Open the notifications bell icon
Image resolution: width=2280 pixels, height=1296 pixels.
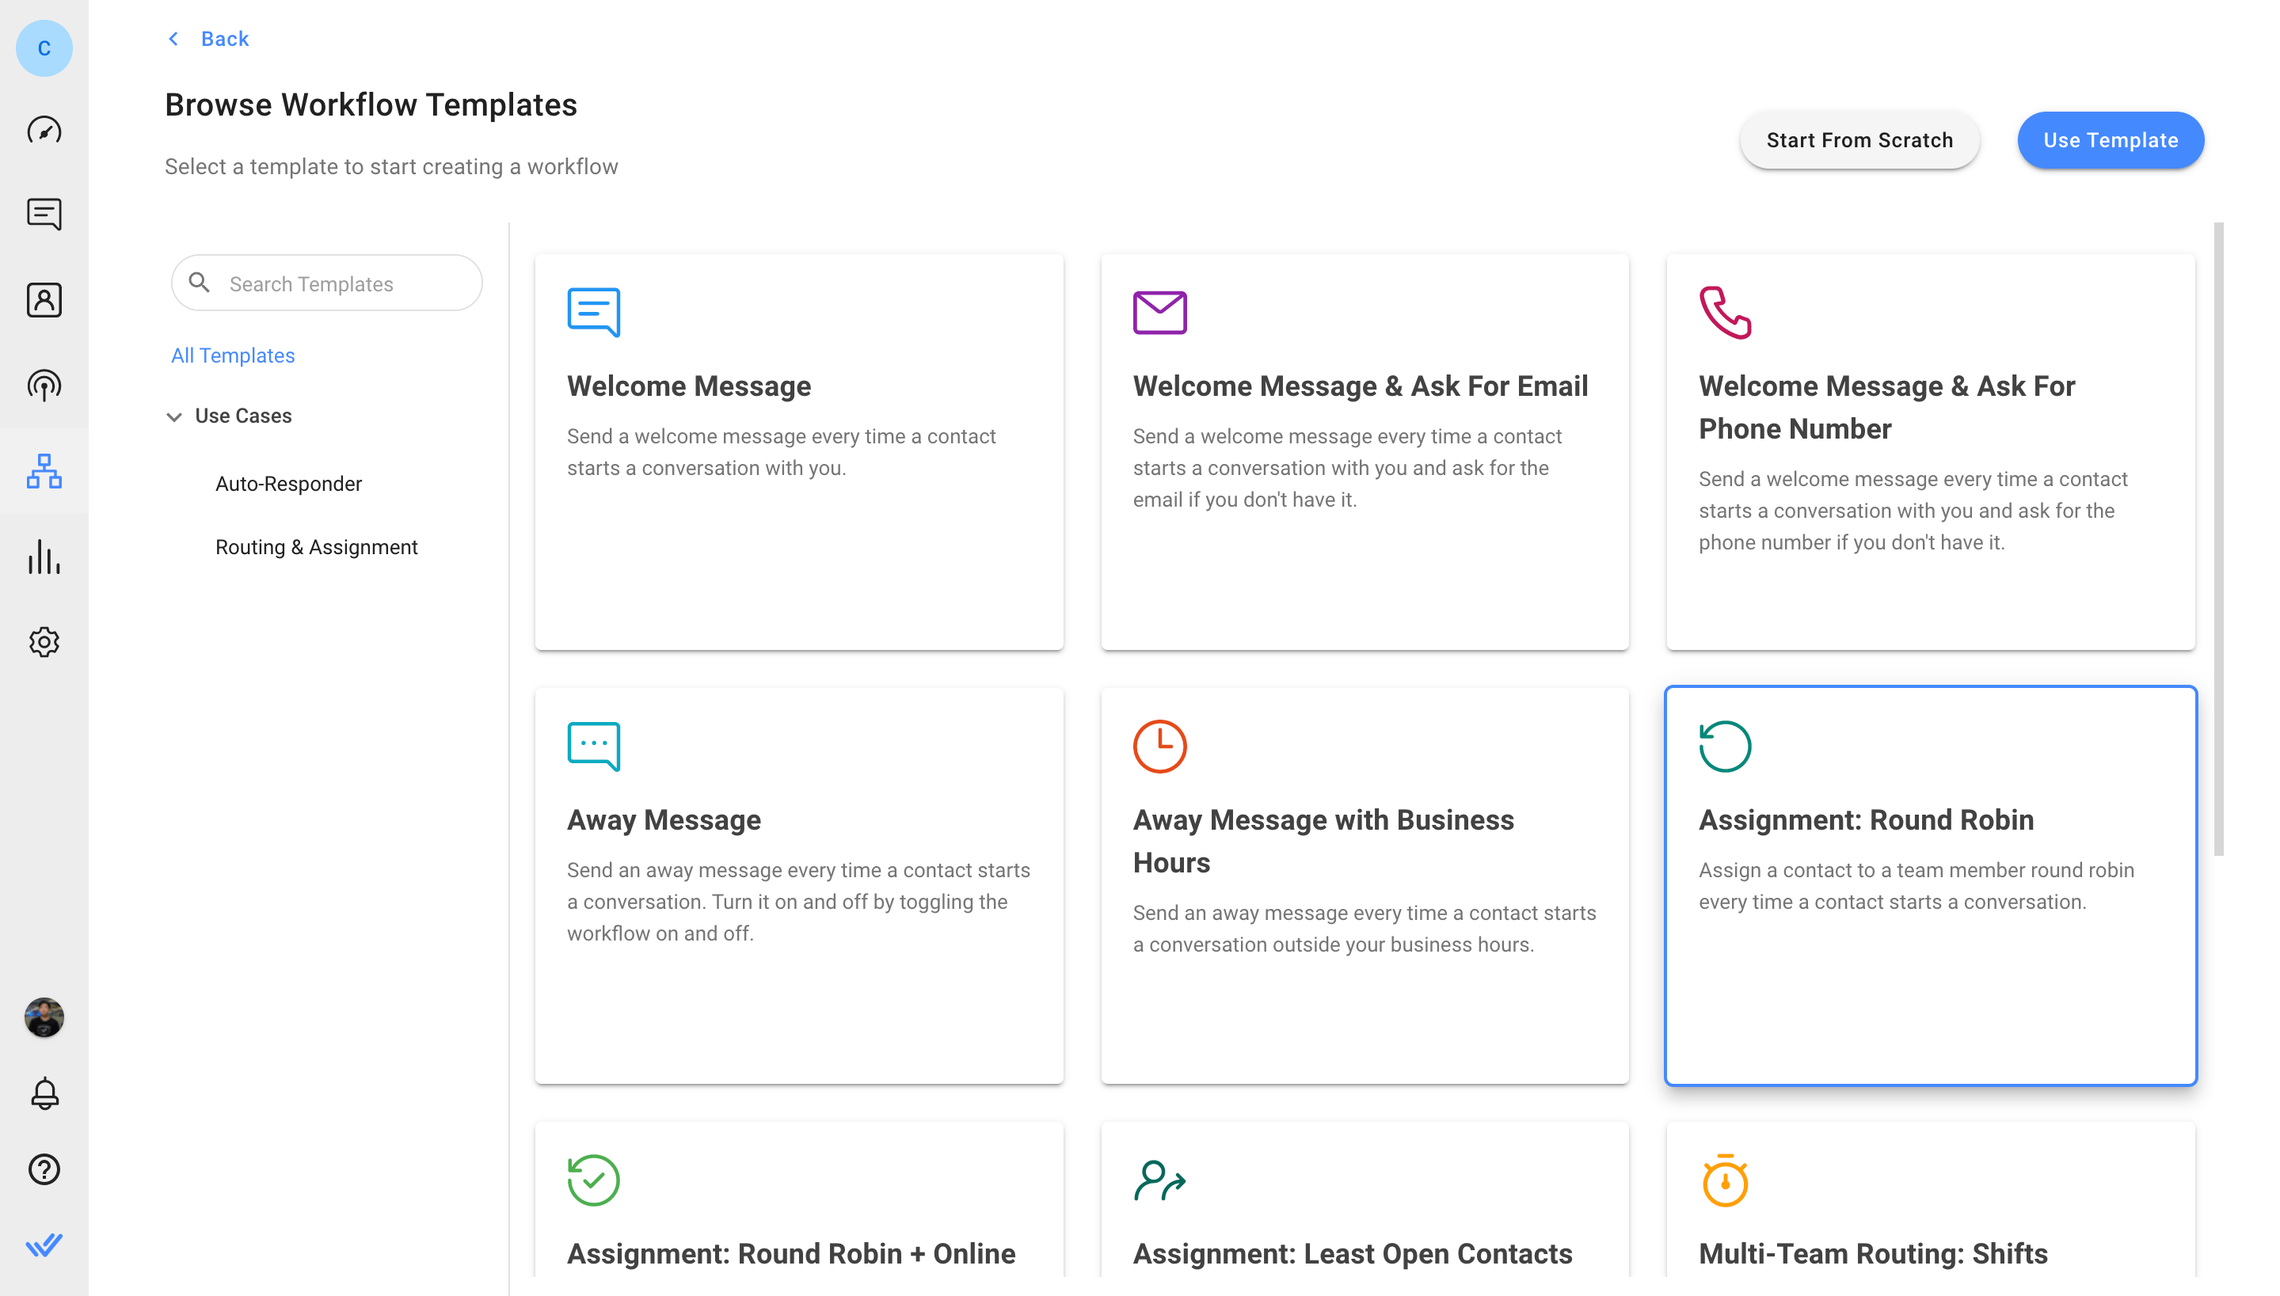coord(44,1093)
